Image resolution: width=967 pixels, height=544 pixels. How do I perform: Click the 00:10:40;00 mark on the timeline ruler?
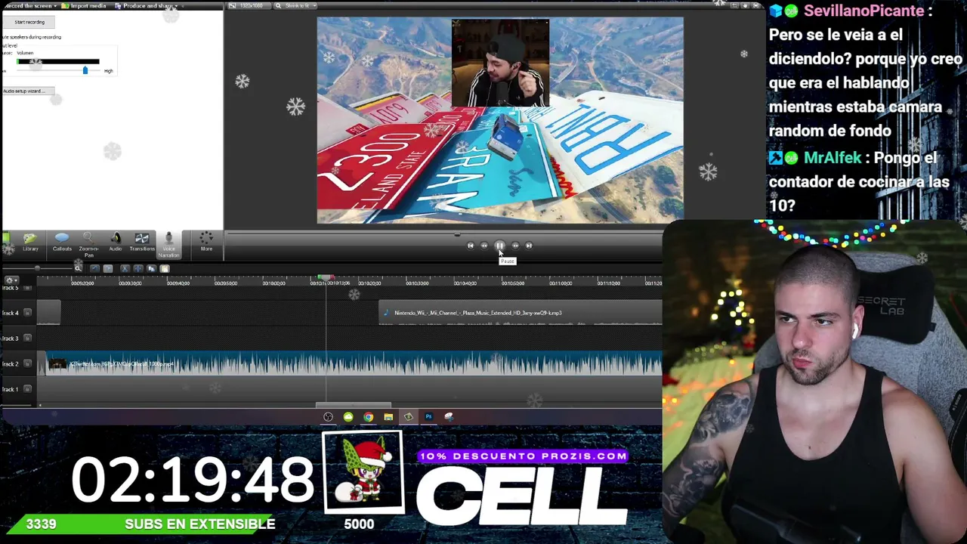[465, 283]
